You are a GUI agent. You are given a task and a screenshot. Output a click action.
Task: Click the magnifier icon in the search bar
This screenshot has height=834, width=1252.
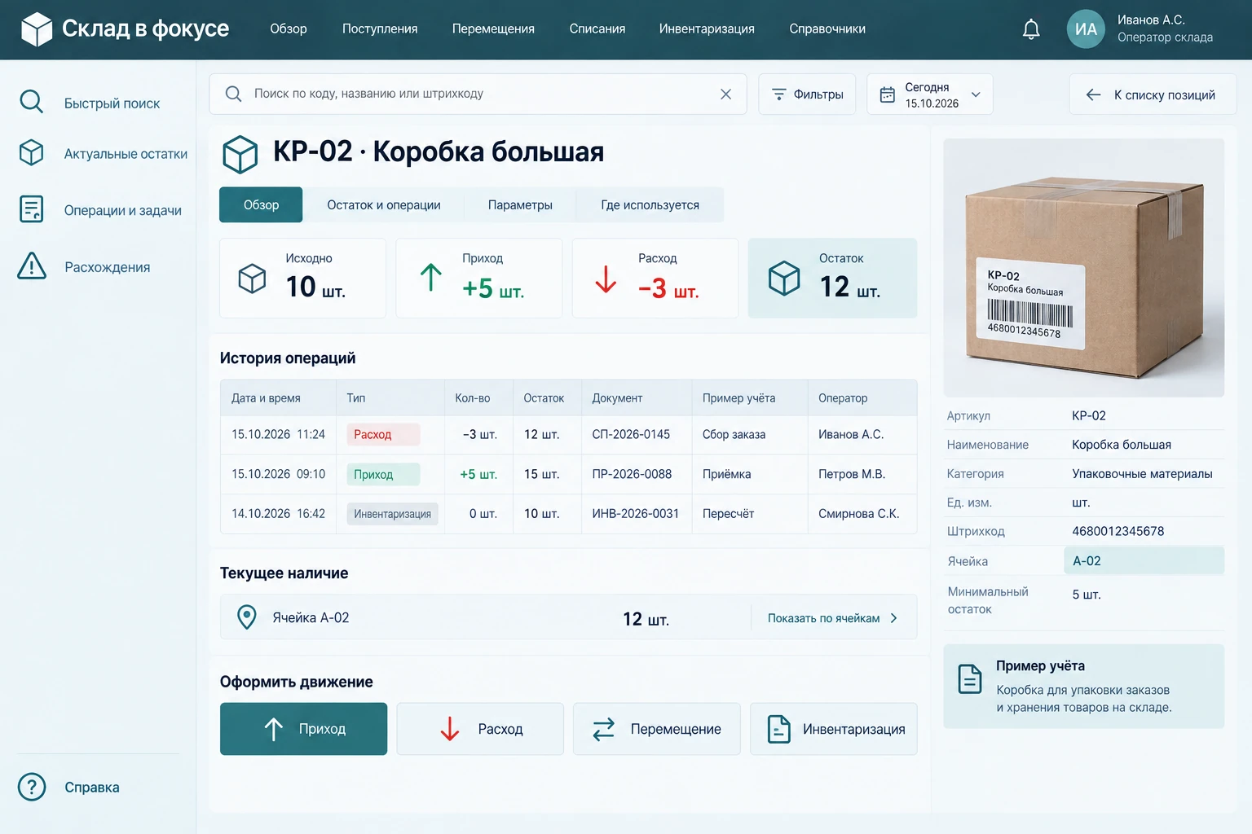pyautogui.click(x=233, y=94)
